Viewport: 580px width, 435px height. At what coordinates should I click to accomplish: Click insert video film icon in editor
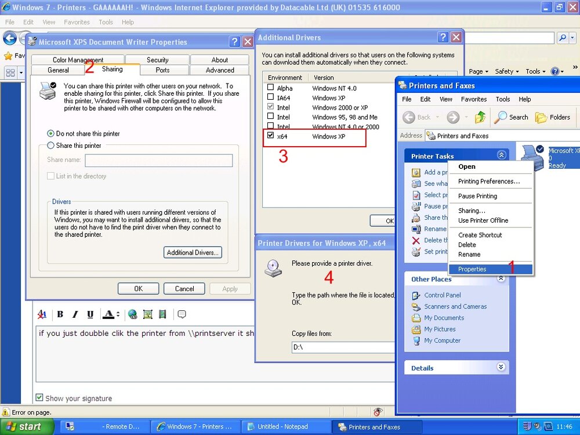tap(162, 314)
